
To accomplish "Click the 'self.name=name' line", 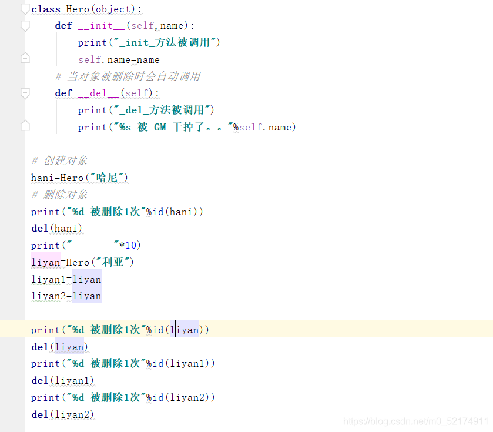I will pyautogui.click(x=119, y=60).
